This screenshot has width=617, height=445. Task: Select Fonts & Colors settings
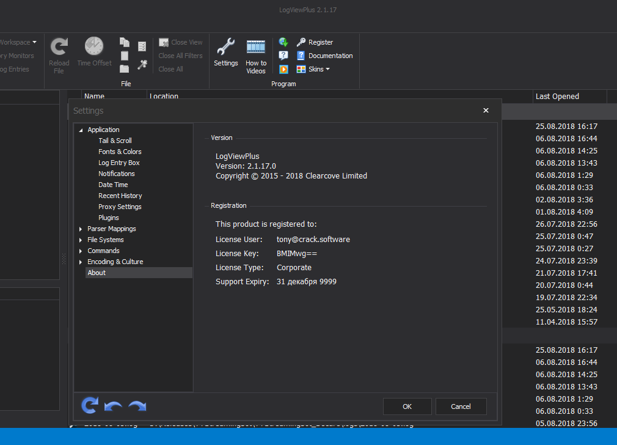120,152
